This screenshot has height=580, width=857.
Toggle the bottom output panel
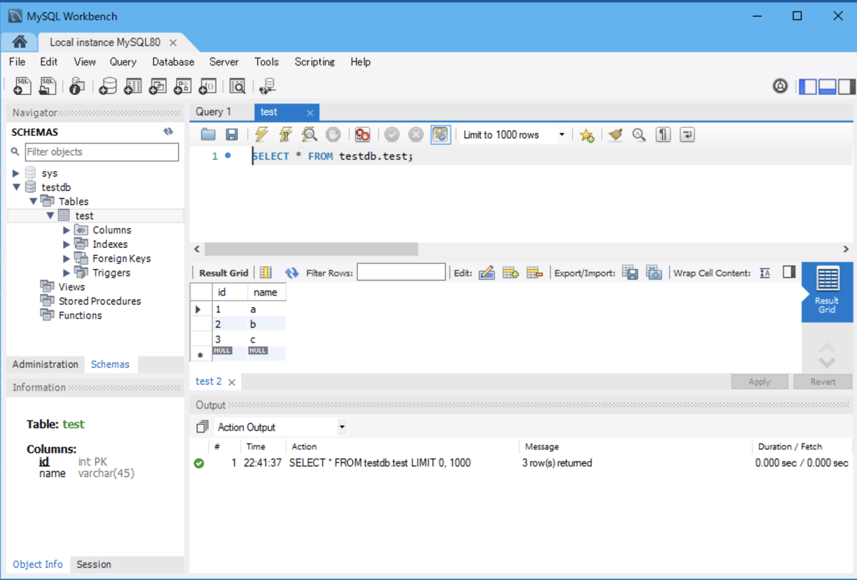click(x=827, y=86)
